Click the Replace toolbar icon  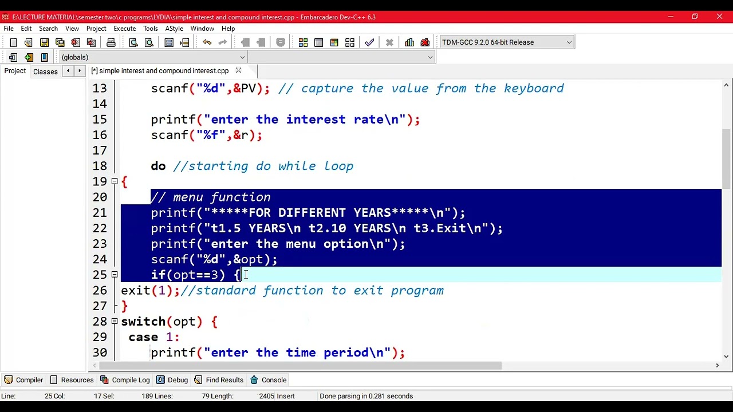(149, 42)
